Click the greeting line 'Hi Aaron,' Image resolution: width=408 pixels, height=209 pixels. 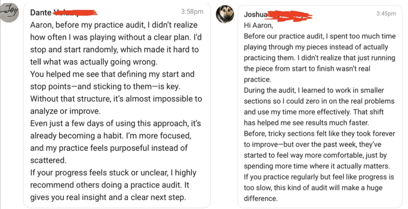(258, 25)
